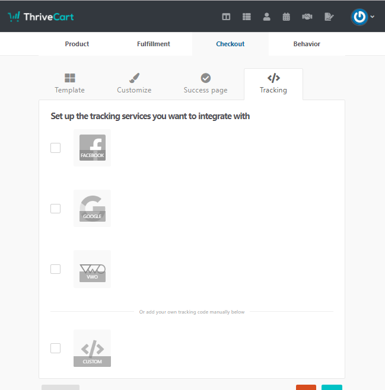
Task: Open the dashboard columns icon in header
Action: [x=226, y=17]
